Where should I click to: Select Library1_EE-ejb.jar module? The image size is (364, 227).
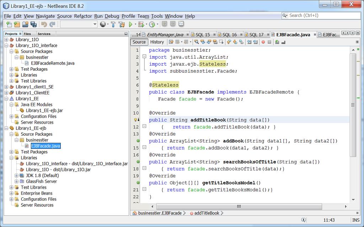(x=44, y=110)
